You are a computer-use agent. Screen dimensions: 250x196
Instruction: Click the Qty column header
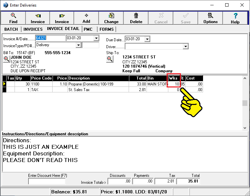[x=22, y=78]
